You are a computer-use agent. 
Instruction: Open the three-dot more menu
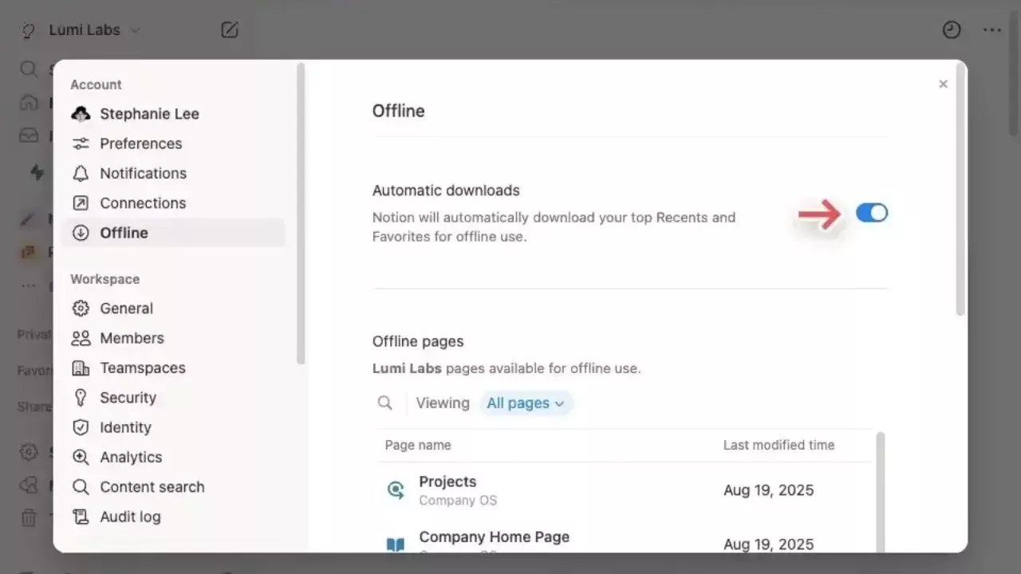pos(992,30)
